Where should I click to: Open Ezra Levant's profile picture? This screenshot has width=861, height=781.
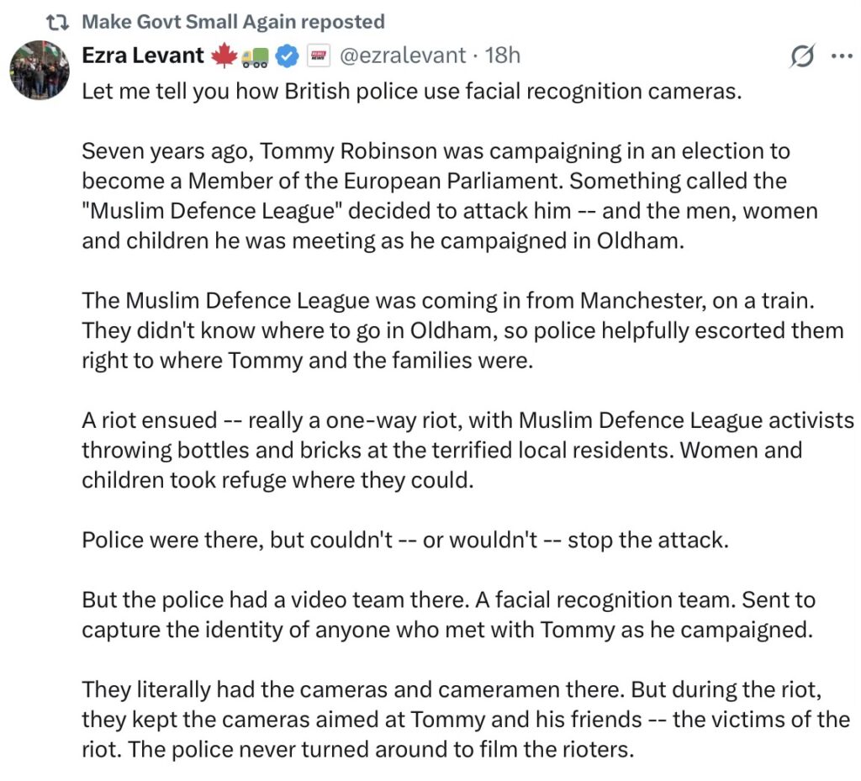click(x=39, y=70)
